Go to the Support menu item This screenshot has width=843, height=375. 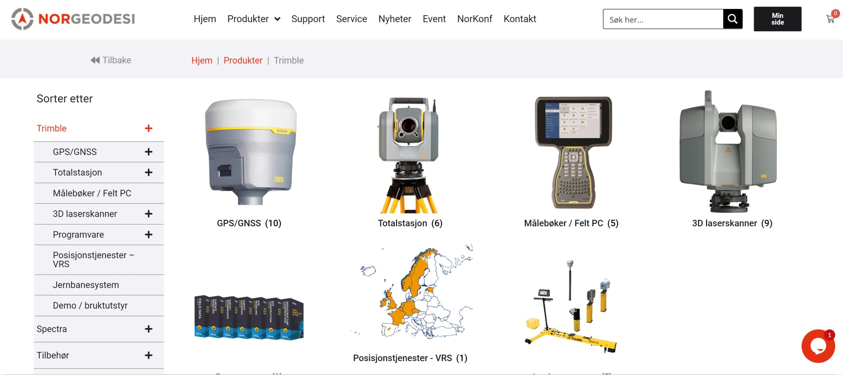(x=308, y=19)
